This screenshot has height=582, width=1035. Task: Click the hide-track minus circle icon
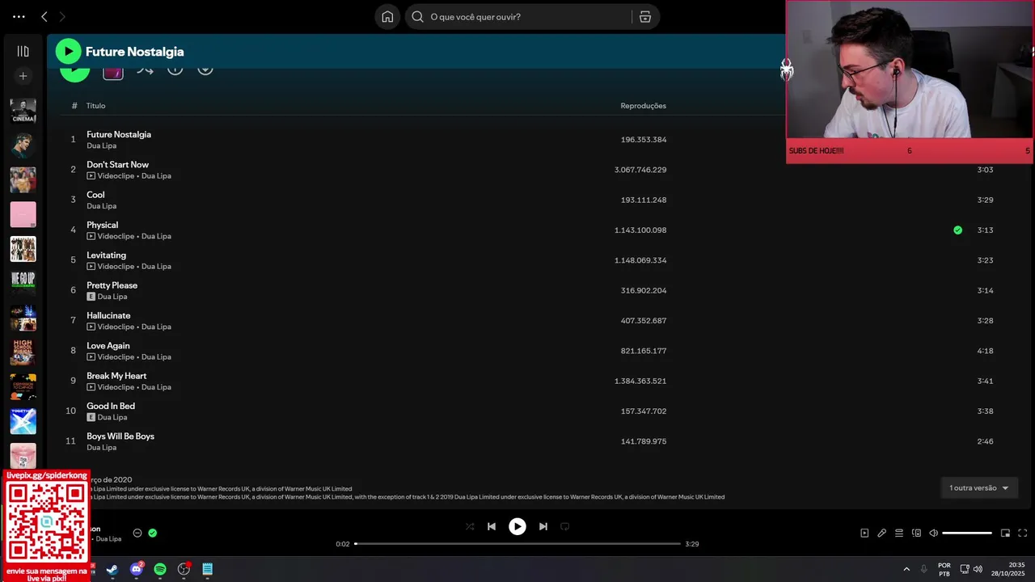point(137,533)
